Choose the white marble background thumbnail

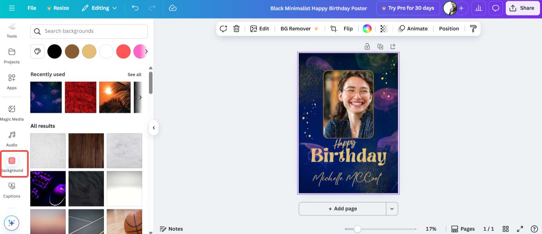[124, 151]
